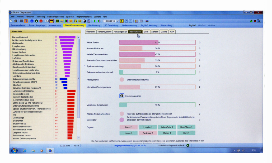Switch to the Auswertung tab
This screenshot has height=163, width=272.
(x=55, y=25)
